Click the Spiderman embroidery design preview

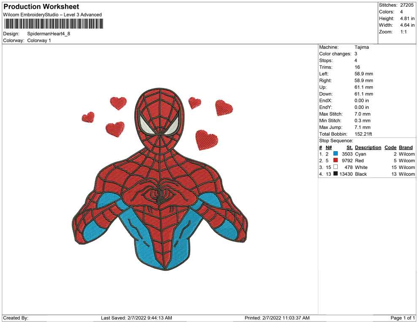coord(160,179)
